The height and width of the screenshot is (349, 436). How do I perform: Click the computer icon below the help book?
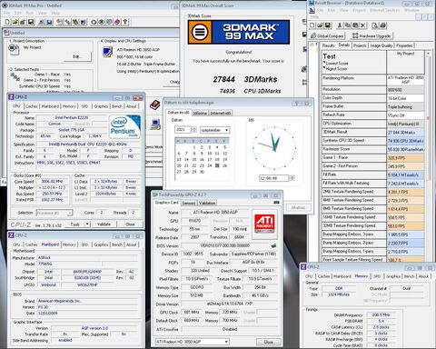[x=155, y=125]
